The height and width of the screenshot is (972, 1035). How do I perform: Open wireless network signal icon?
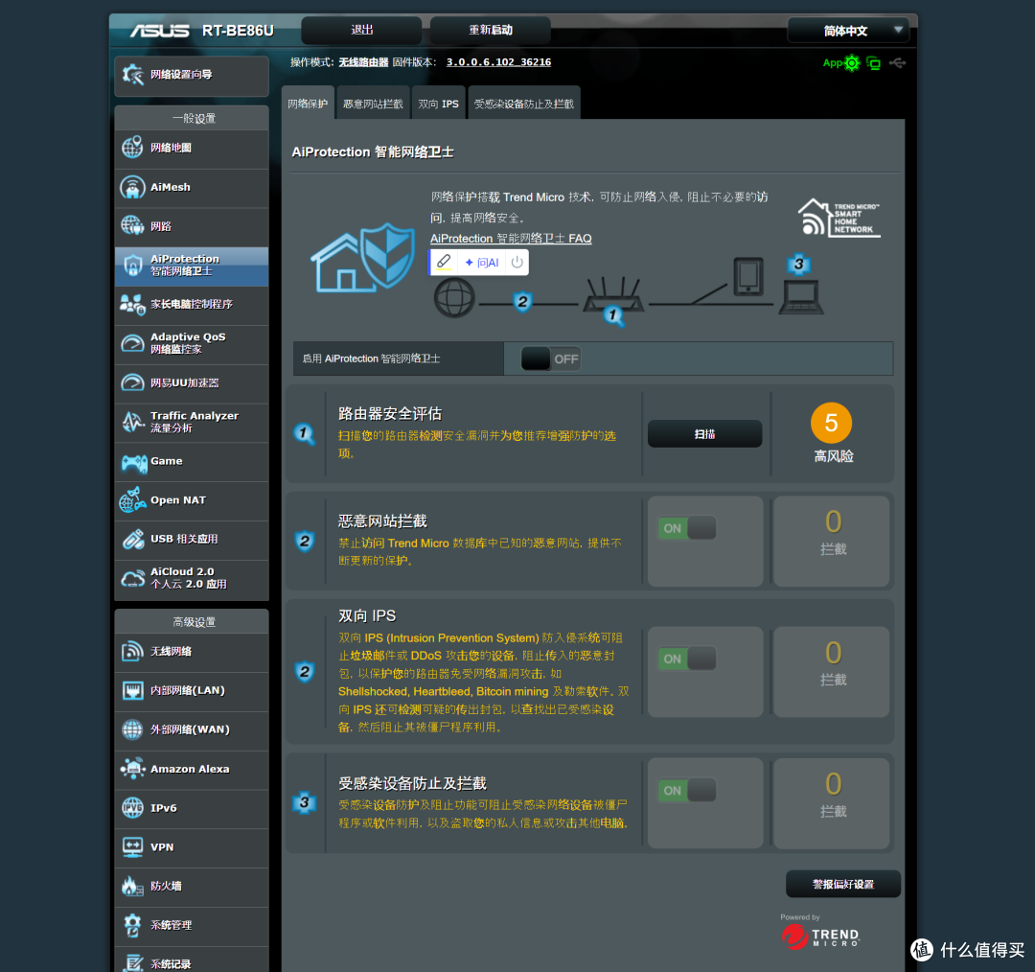tap(132, 651)
